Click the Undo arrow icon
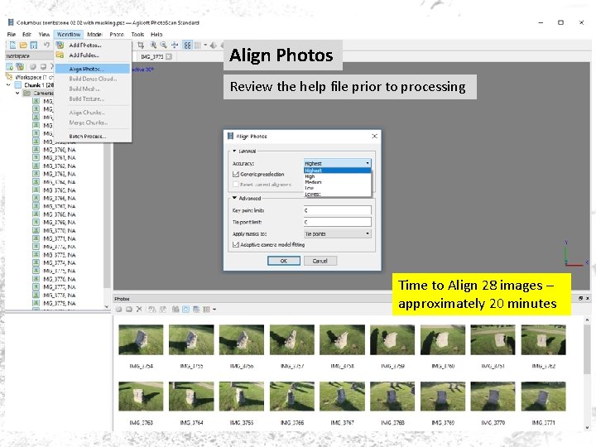Viewport: 596px width, 447px height. [46, 46]
